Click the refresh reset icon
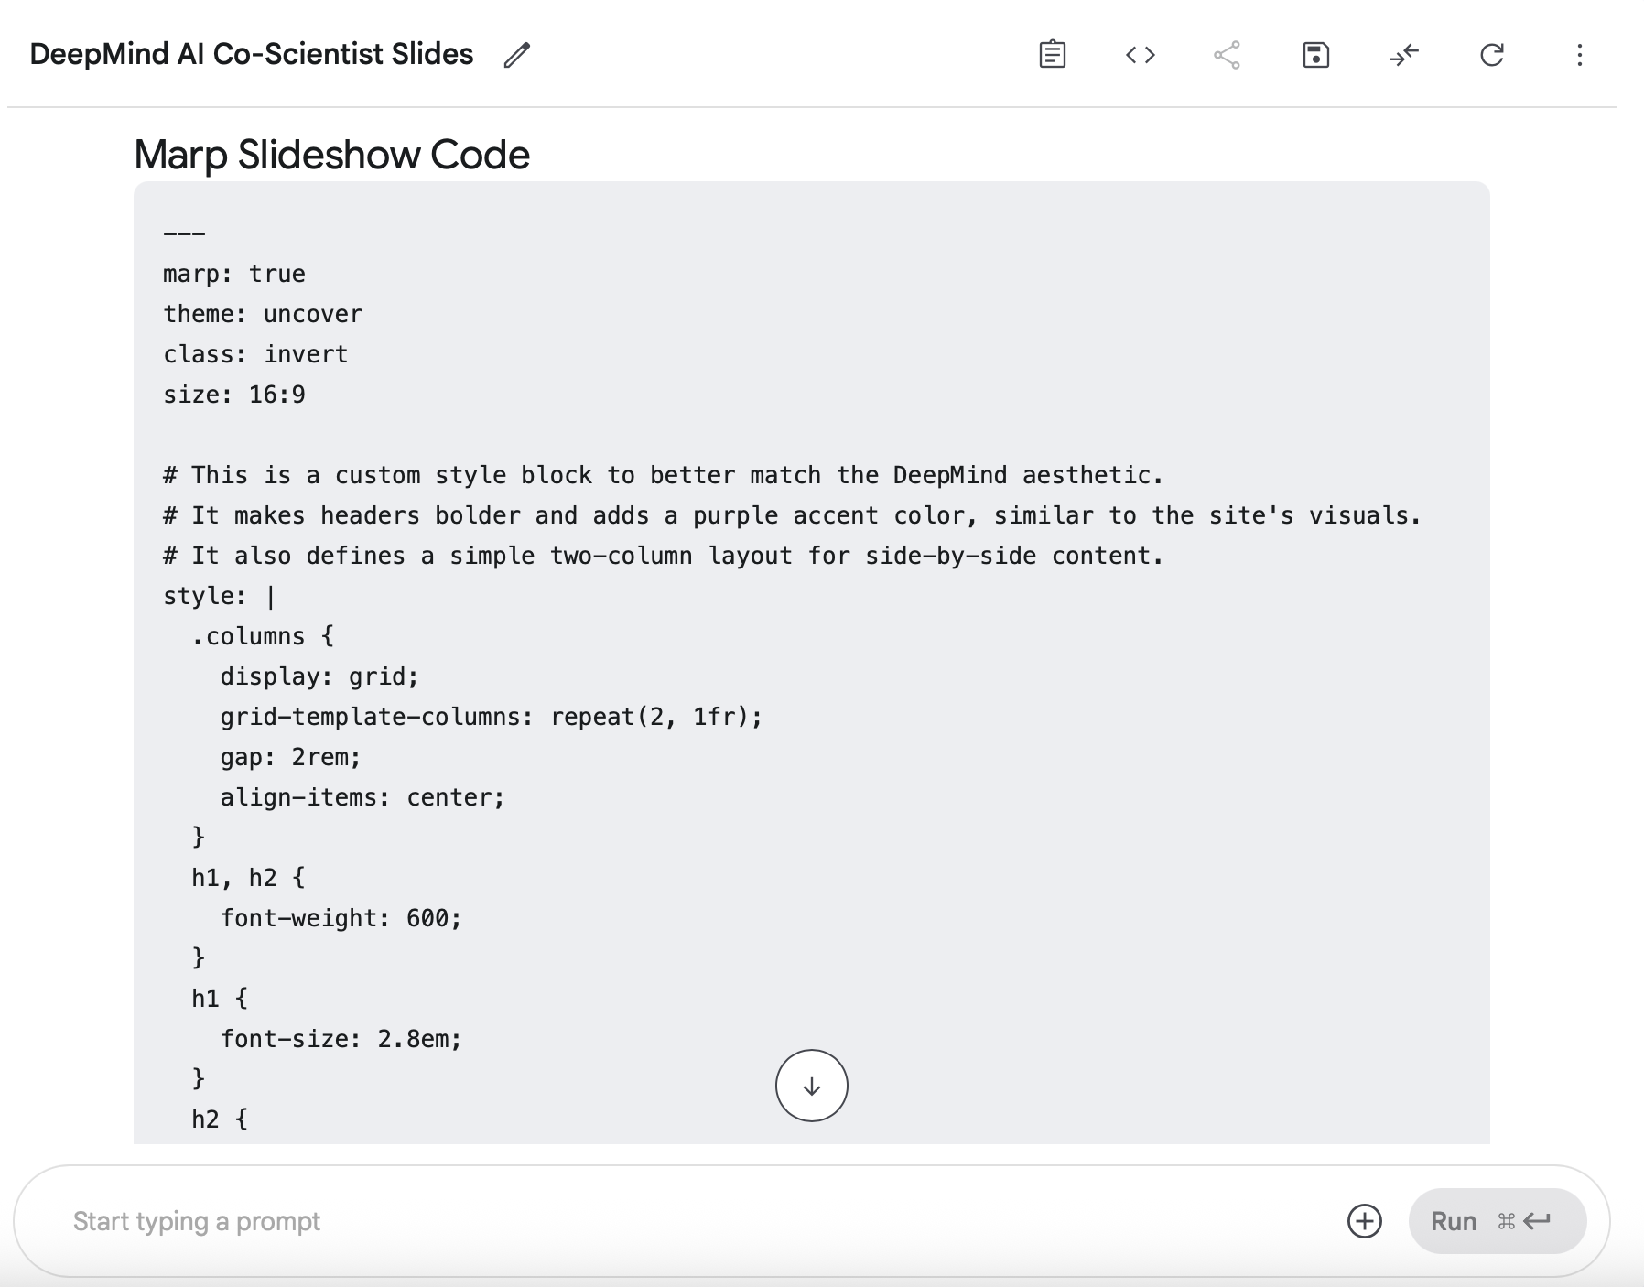This screenshot has width=1644, height=1287. tap(1492, 55)
